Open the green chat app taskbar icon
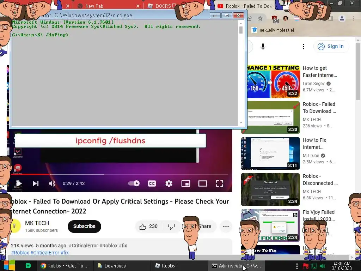 pyautogui.click(x=28, y=266)
